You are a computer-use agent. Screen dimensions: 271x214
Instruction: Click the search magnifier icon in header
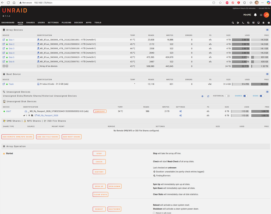tap(233, 23)
